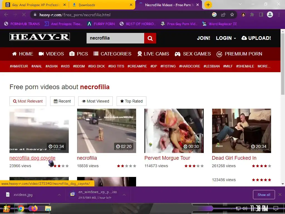The image size is (285, 214).
Task: Open the volume control in tray
Action: (x=245, y=208)
